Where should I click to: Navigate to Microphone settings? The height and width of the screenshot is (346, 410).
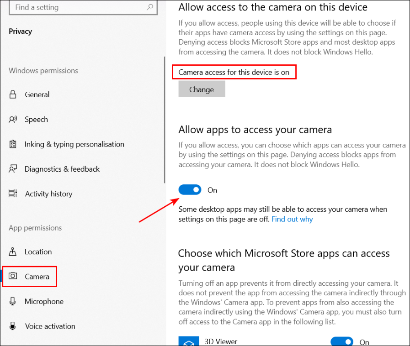click(44, 301)
